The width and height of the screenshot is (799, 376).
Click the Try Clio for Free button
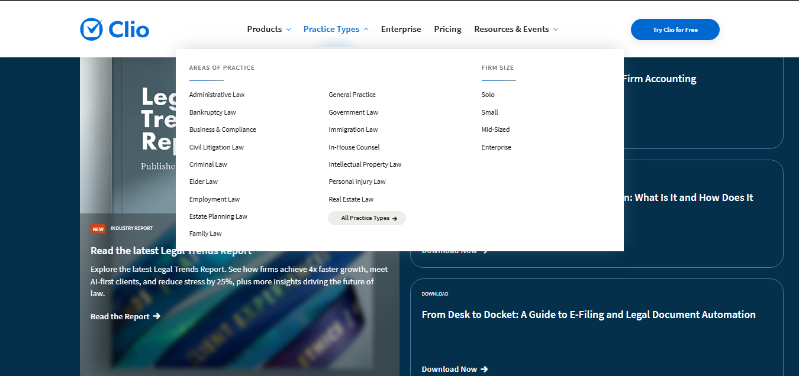[675, 29]
